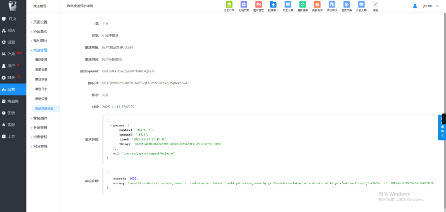Open the jhcms account dropdown arrow
Screen dimensions: 446x212
click(437, 6)
